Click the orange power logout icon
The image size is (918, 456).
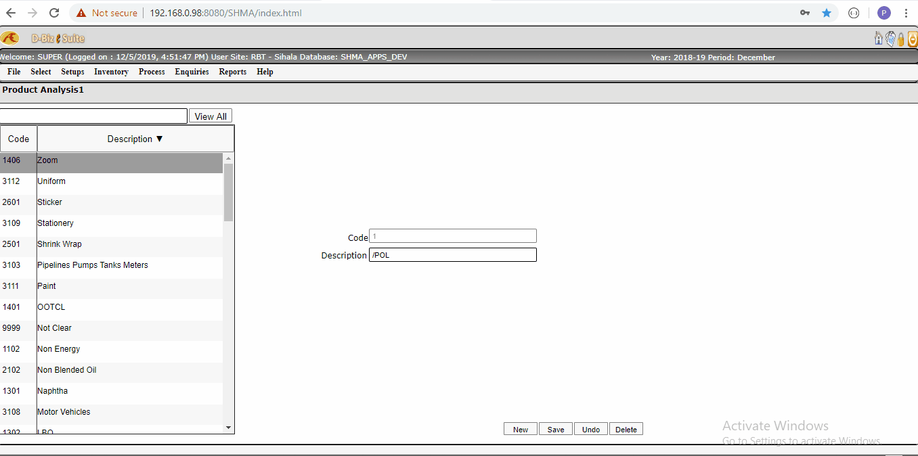click(x=912, y=39)
